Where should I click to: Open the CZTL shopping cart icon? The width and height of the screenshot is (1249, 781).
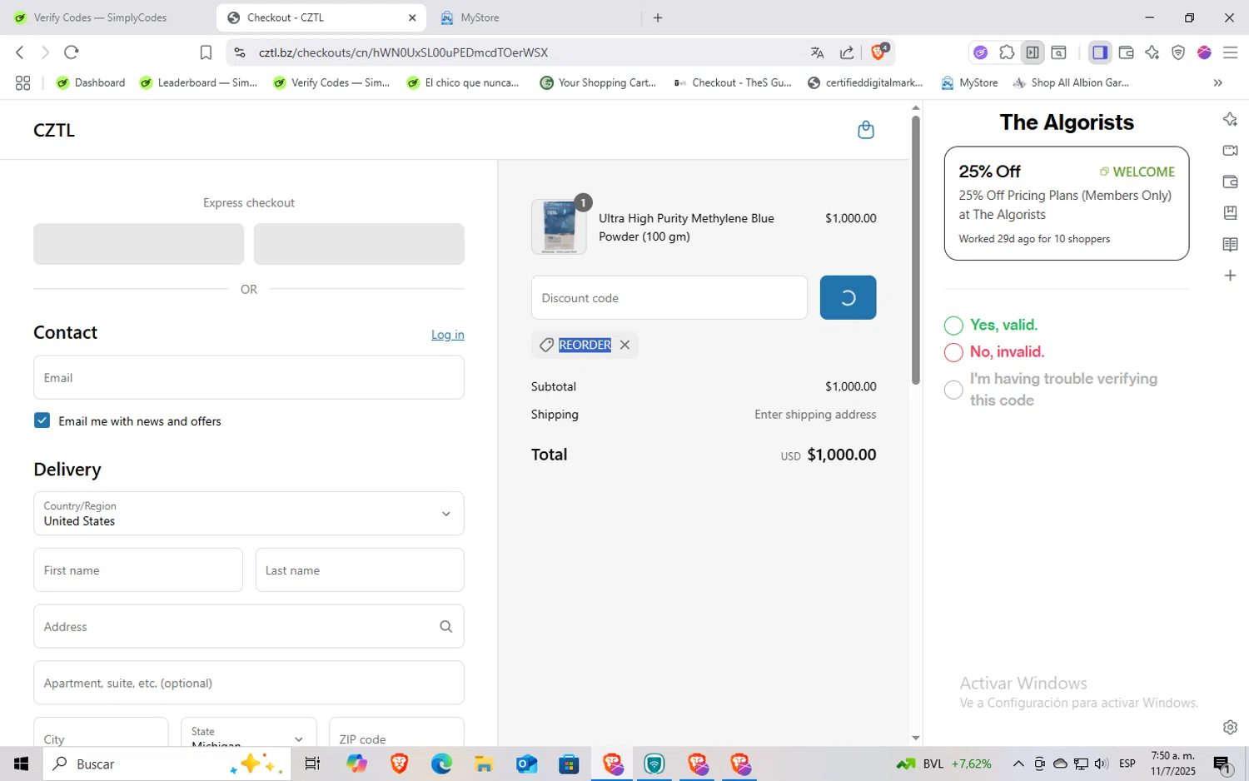[x=866, y=130]
